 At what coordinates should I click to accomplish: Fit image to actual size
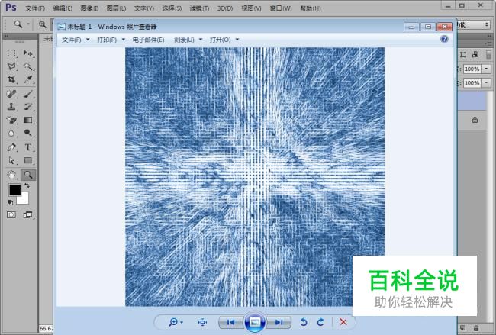coord(202,322)
